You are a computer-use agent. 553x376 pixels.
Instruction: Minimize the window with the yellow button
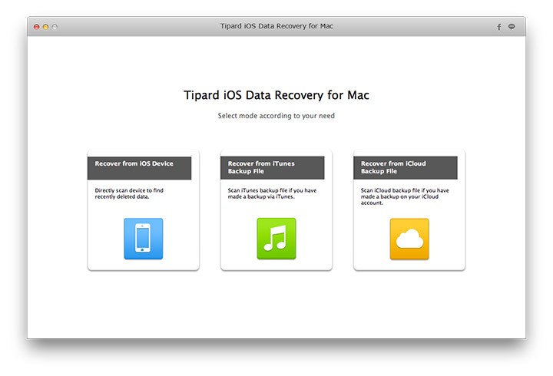click(x=45, y=27)
